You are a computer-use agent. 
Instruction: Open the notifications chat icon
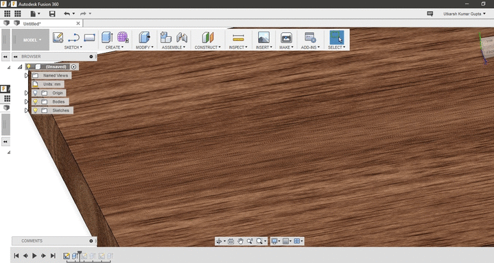click(x=430, y=14)
